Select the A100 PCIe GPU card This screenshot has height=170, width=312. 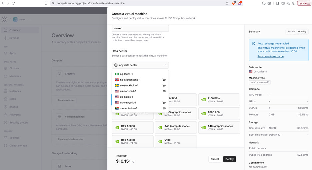point(219,100)
